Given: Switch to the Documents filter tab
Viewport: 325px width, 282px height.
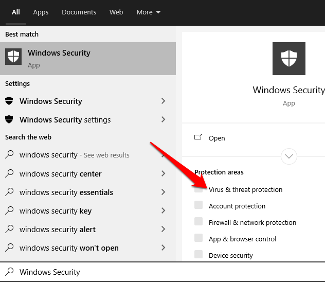Looking at the screenshot, I should 79,12.
